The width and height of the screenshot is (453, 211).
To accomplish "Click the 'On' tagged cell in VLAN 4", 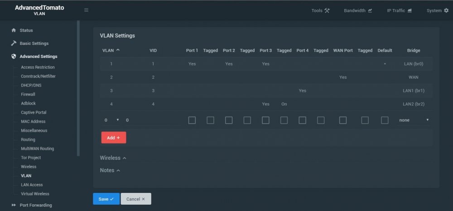I will point(284,104).
